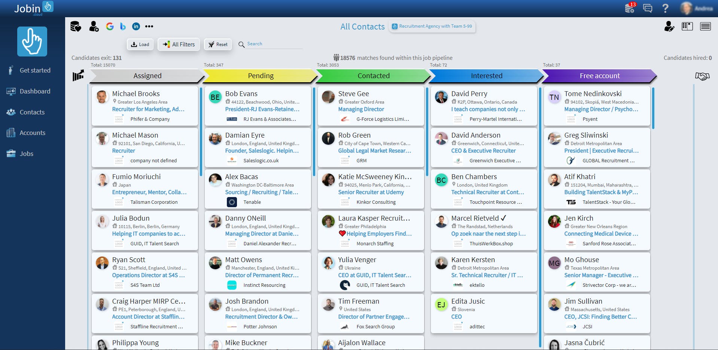Screen dimensions: 718x350
Task: Switch to list view icon
Action: pyautogui.click(x=705, y=26)
